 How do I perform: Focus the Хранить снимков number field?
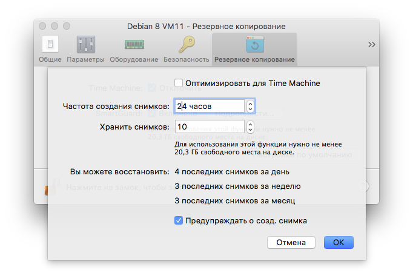[x=210, y=127]
